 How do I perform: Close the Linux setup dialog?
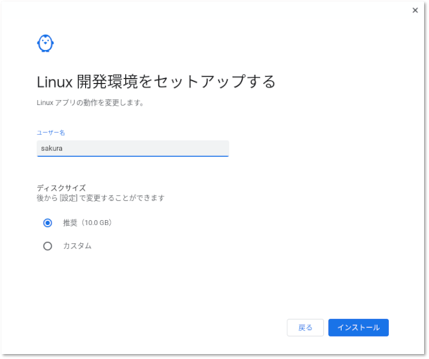pos(415,10)
